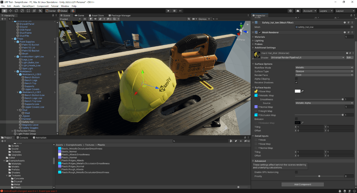Select the Rect tool

pyautogui.click(x=28, y=11)
